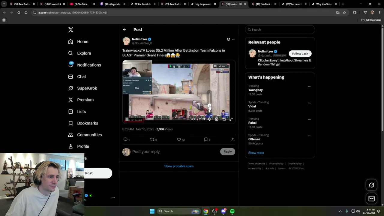Image resolution: width=384 pixels, height=216 pixels.
Task: Click the X Search input field
Action: point(280,30)
